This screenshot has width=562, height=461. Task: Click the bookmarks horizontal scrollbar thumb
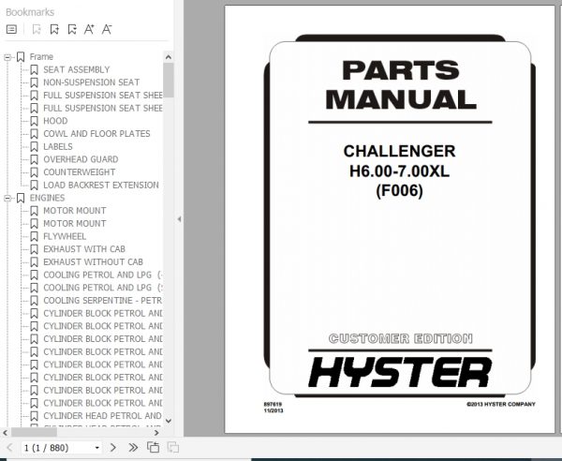[x=34, y=433]
